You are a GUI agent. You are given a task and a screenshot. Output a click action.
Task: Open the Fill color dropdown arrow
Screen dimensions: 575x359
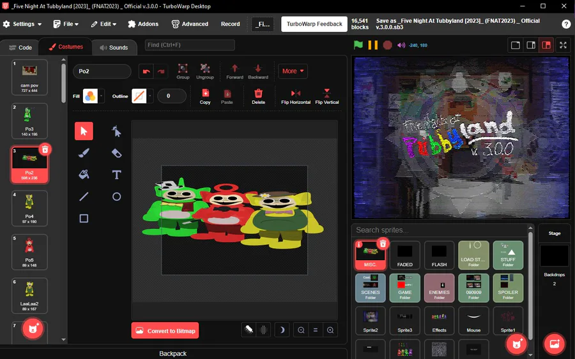pos(101,96)
